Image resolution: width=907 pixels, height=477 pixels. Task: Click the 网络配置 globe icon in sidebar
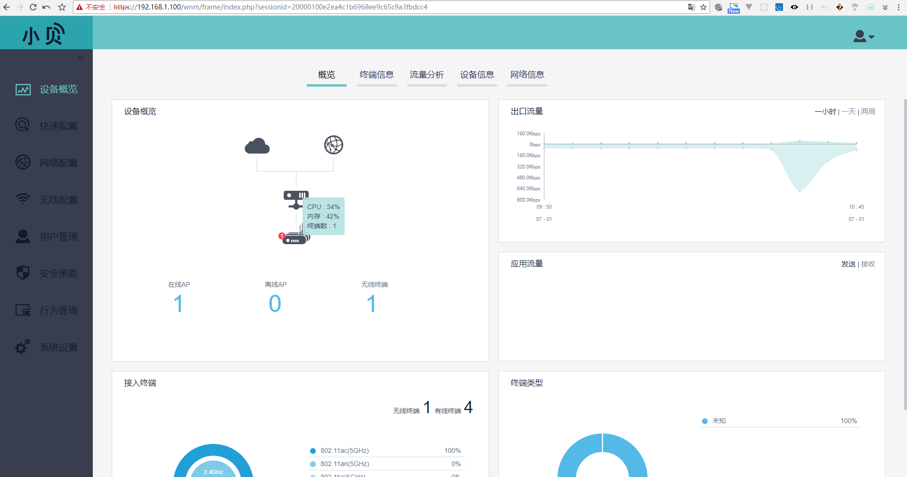tap(23, 162)
